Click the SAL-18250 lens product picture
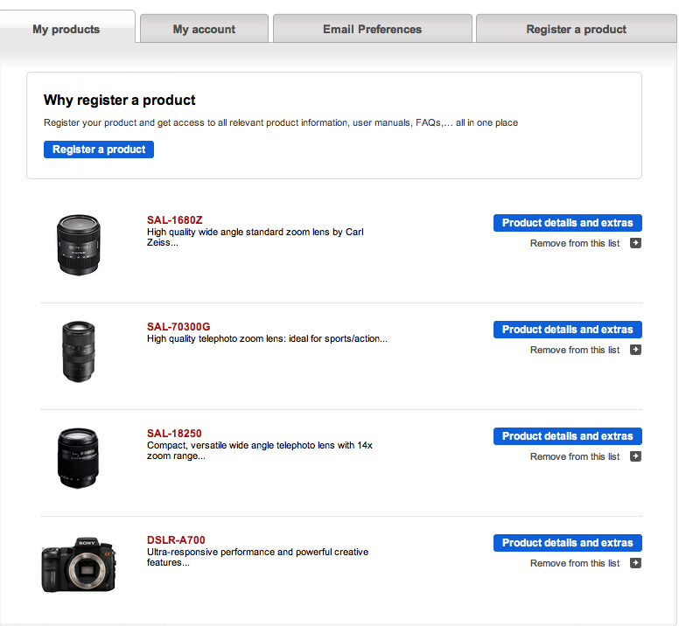The height and width of the screenshot is (626, 686). 79,457
